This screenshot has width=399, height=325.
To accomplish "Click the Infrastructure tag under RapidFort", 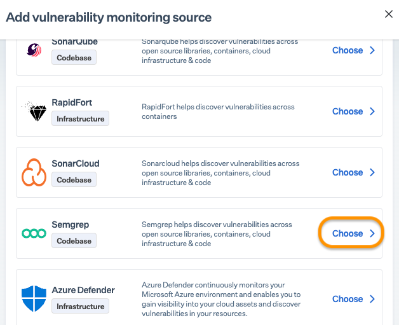I will click(x=80, y=118).
